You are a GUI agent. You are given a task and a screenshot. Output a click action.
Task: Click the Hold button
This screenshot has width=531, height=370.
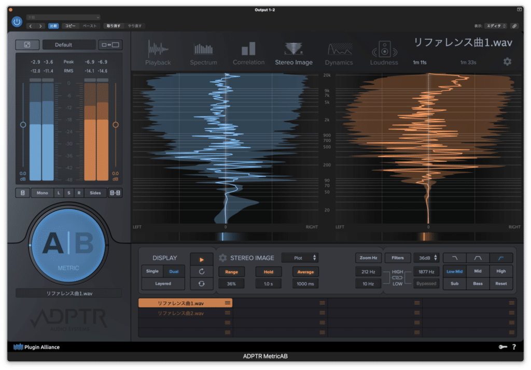[269, 272]
